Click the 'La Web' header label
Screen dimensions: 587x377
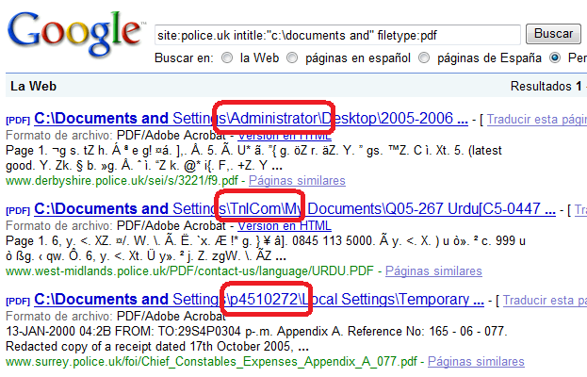[x=33, y=86]
